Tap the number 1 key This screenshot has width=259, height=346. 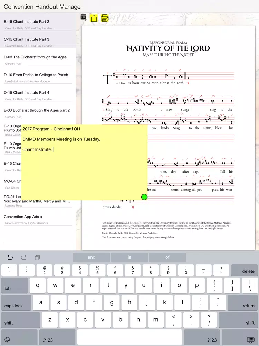pyautogui.click(x=27, y=270)
